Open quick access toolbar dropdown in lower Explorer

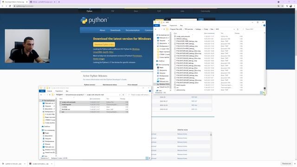[50, 88]
